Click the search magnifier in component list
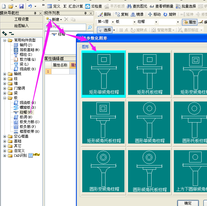 pos(90,27)
